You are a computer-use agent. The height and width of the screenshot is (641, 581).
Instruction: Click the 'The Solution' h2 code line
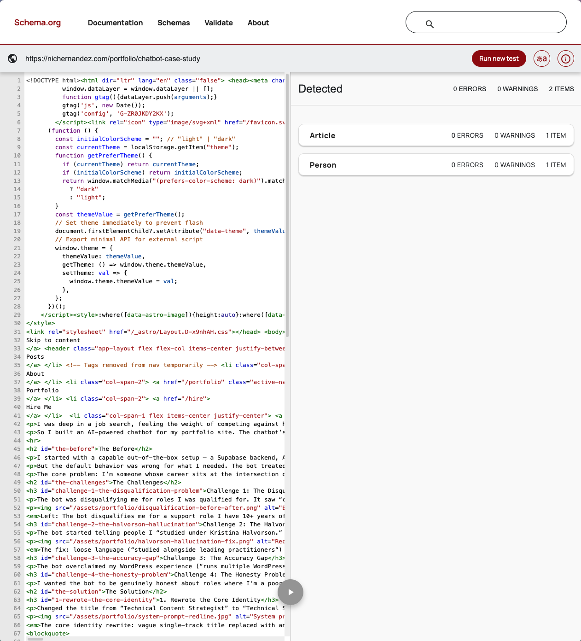click(x=97, y=592)
